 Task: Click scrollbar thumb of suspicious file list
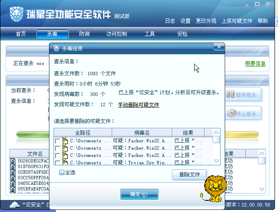(216, 139)
